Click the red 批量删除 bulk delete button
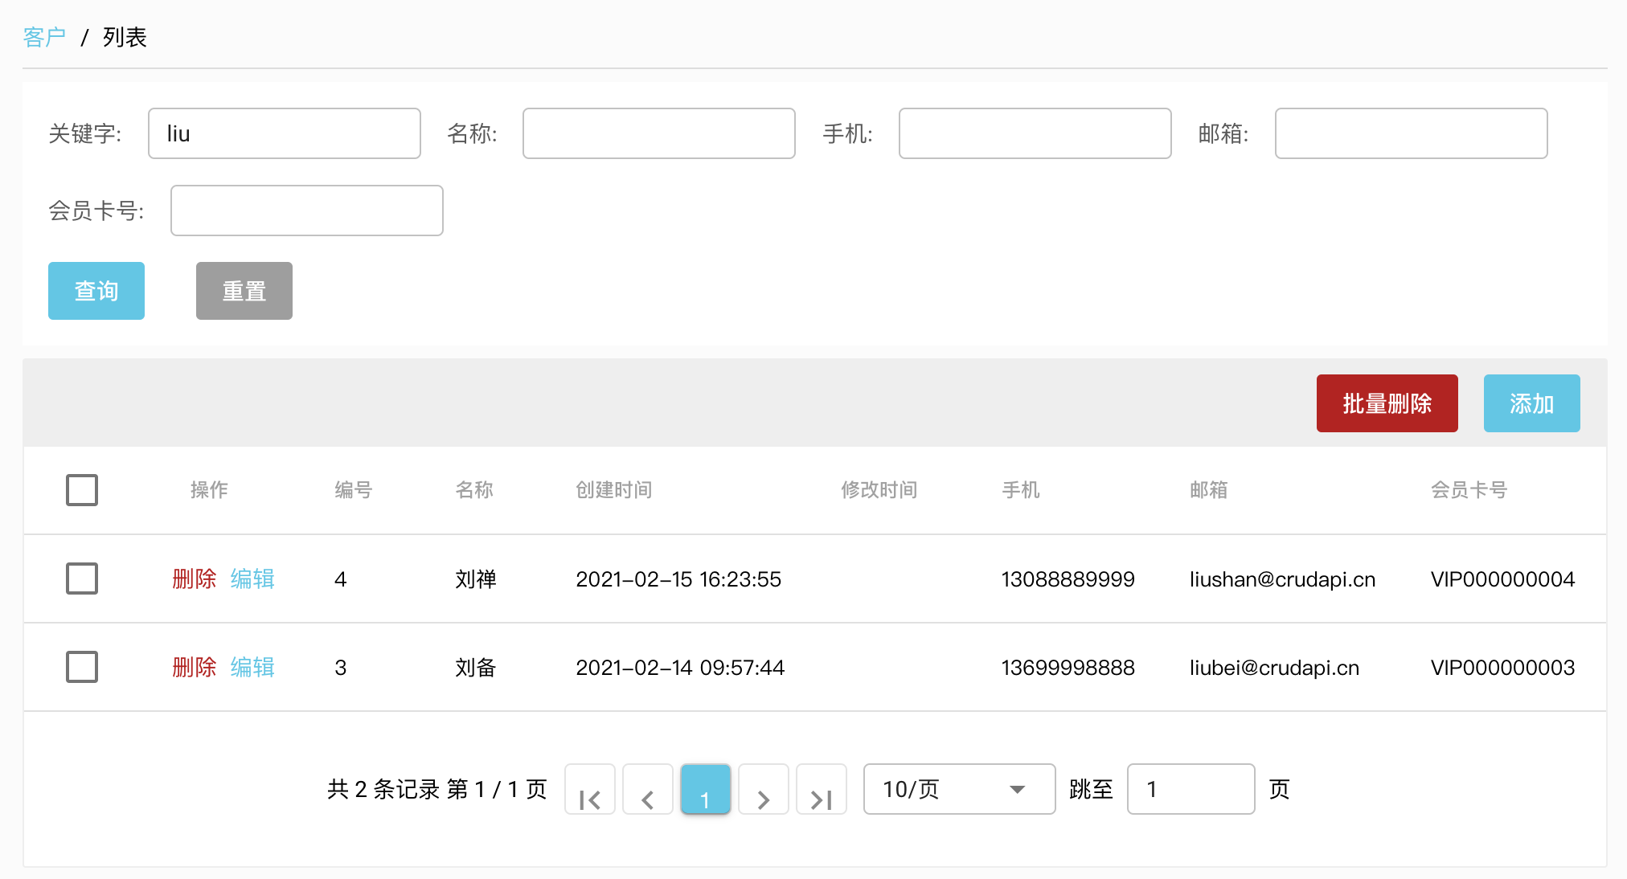Viewport: 1627px width, 879px height. click(1387, 403)
